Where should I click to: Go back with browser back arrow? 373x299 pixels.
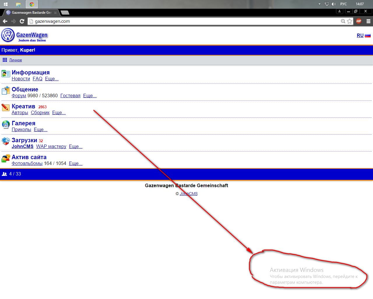5,21
